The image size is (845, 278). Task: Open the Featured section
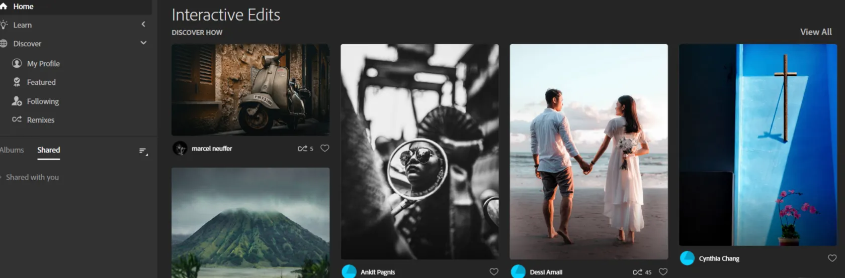point(41,82)
